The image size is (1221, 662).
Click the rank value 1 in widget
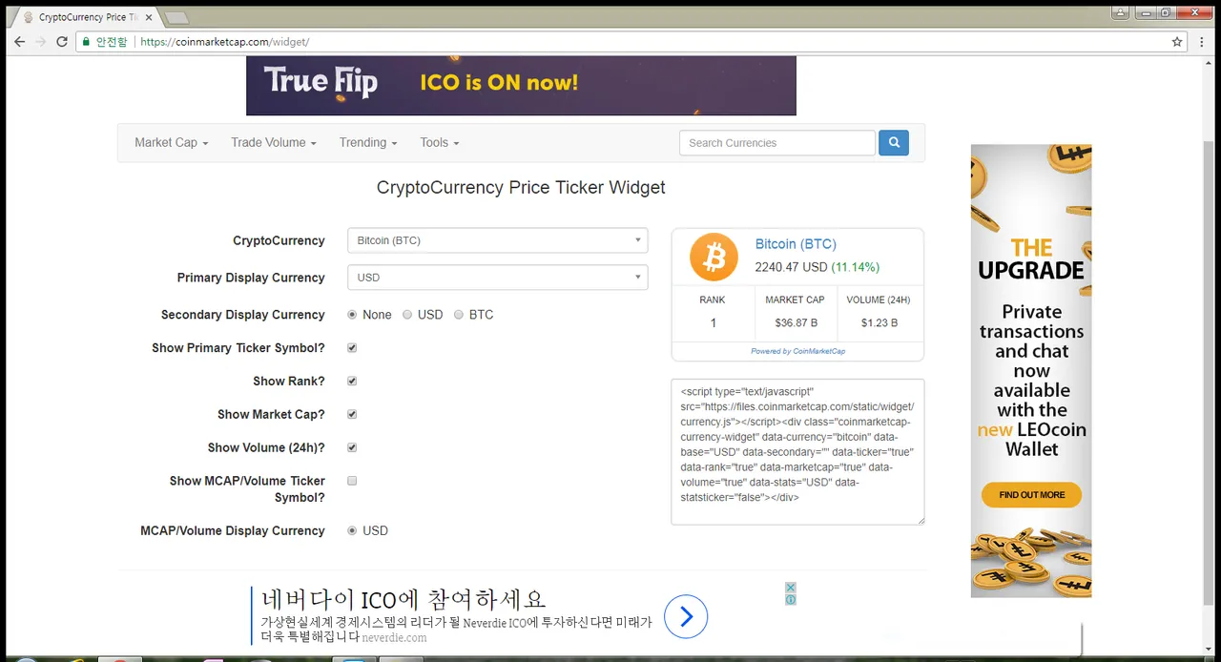coord(713,323)
